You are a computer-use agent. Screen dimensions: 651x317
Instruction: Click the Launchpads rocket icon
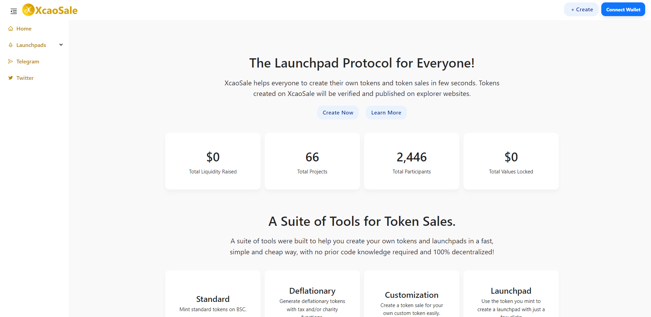coord(11,45)
